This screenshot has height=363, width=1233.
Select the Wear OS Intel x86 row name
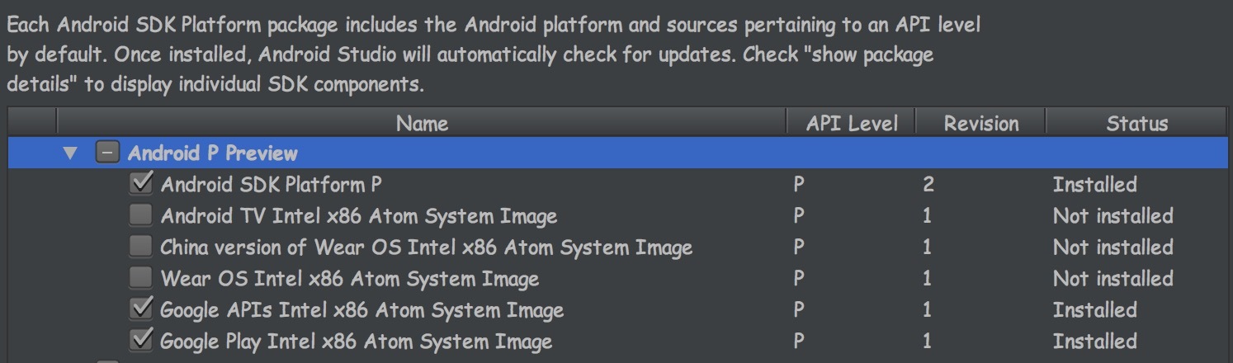pyautogui.click(x=349, y=279)
